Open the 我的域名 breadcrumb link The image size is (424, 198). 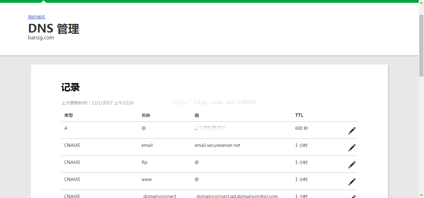pyautogui.click(x=37, y=17)
